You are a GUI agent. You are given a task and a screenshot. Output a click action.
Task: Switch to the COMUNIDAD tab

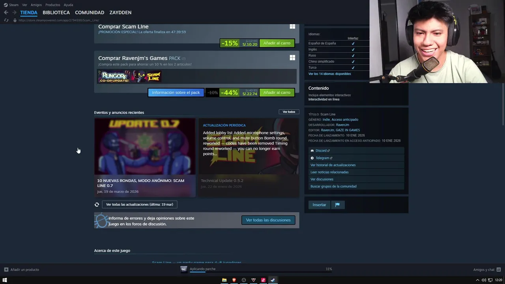pyautogui.click(x=90, y=13)
